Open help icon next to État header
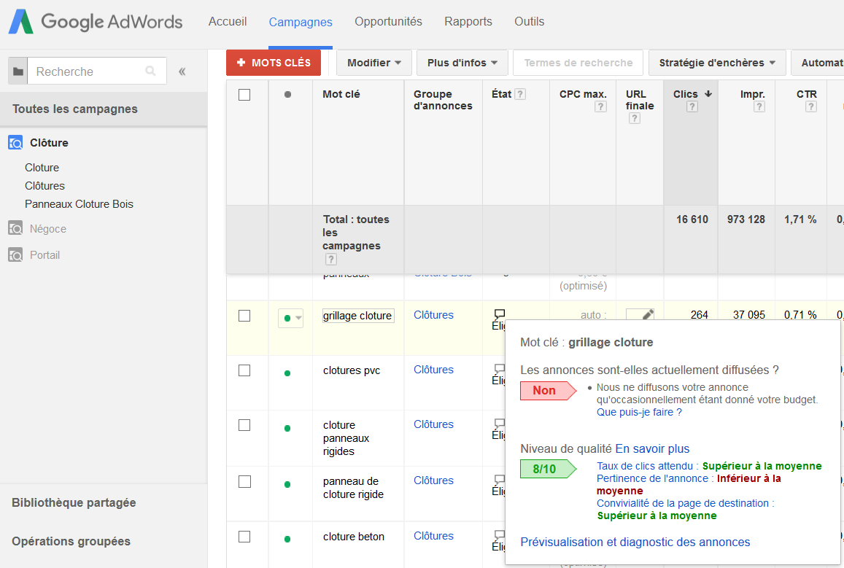The width and height of the screenshot is (844, 568). (x=520, y=94)
